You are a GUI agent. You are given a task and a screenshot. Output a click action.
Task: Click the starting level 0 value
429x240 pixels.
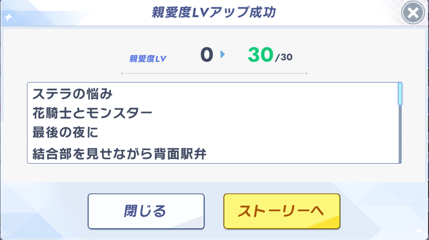tap(207, 56)
